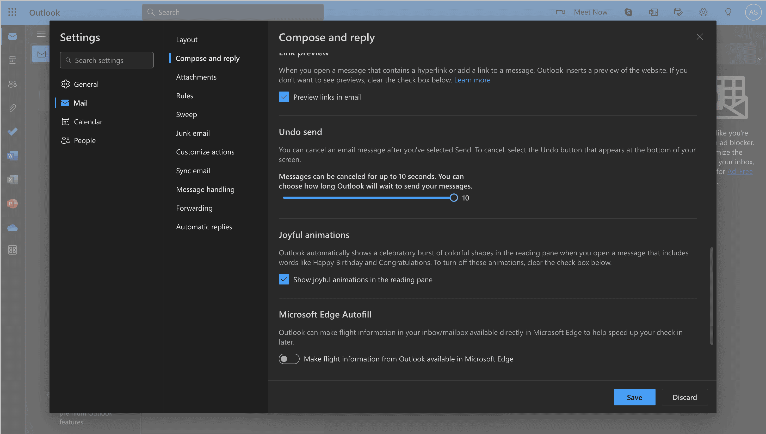Screen dimensions: 766x434
Task: Open PowerPoint from the sidebar
Action: pos(12,204)
